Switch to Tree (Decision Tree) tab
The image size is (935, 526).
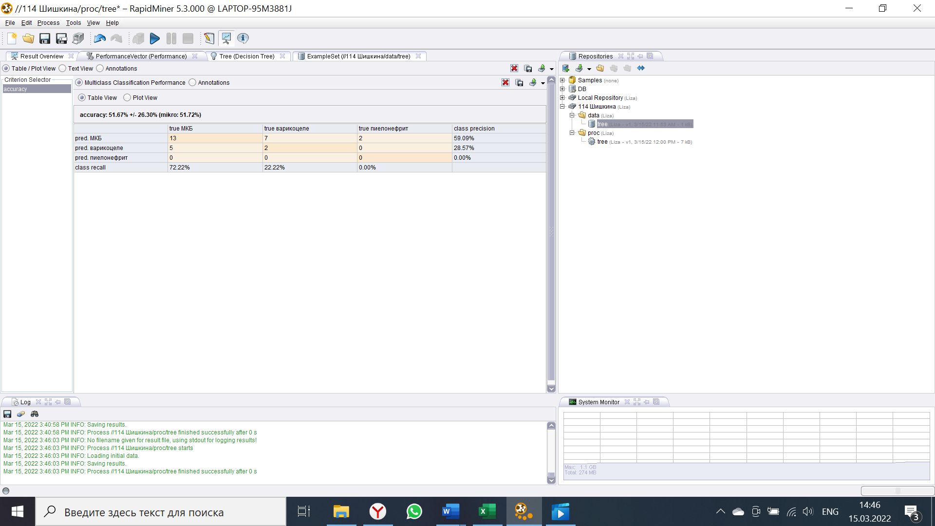247,56
